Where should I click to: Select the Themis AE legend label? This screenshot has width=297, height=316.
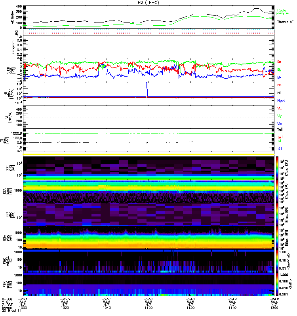click(x=285, y=22)
